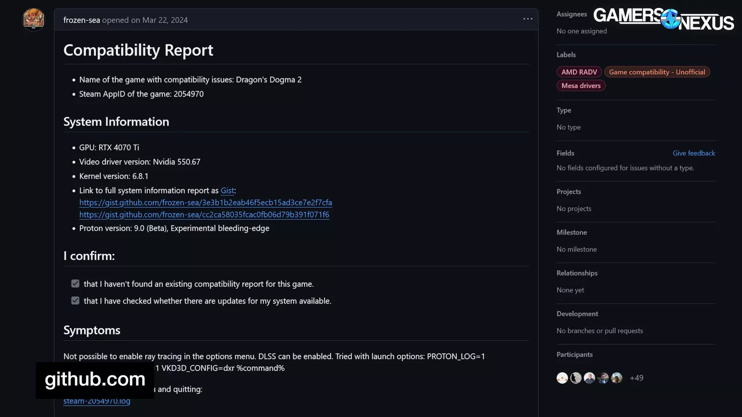This screenshot has width=742, height=417.
Task: Open participant avatar with orange squares
Action: pyautogui.click(x=562, y=378)
